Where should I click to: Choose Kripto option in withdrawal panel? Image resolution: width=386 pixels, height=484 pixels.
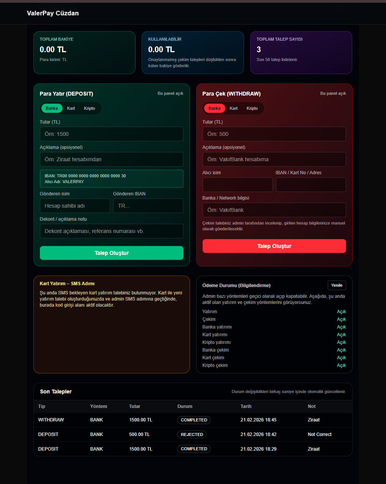(252, 108)
